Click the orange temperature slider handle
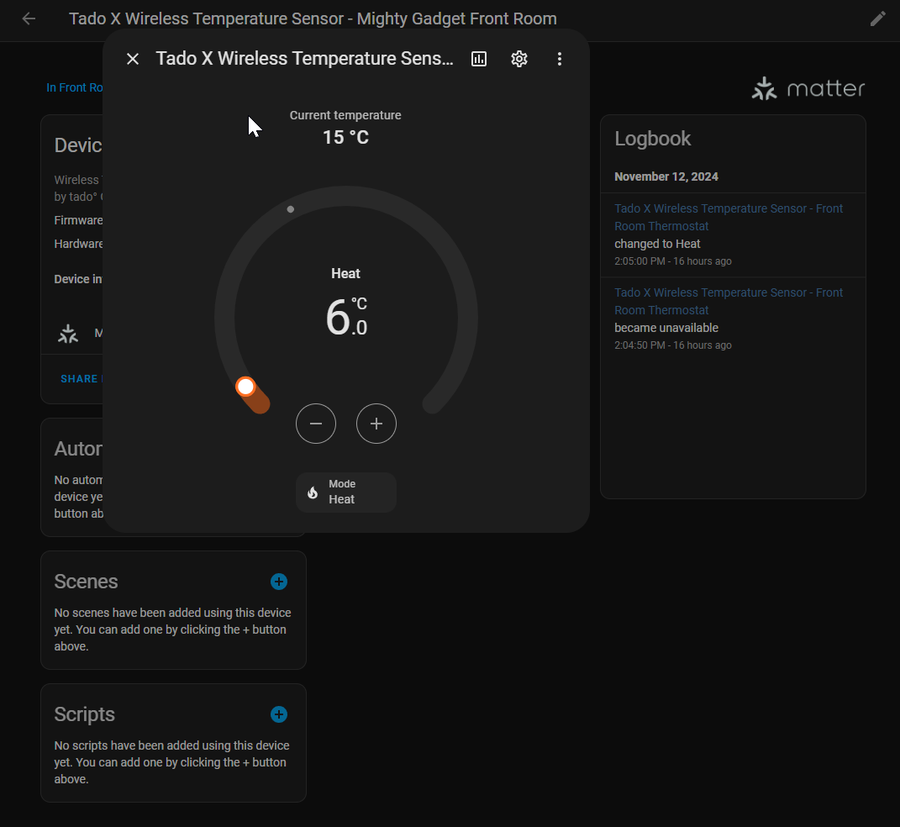 [245, 387]
